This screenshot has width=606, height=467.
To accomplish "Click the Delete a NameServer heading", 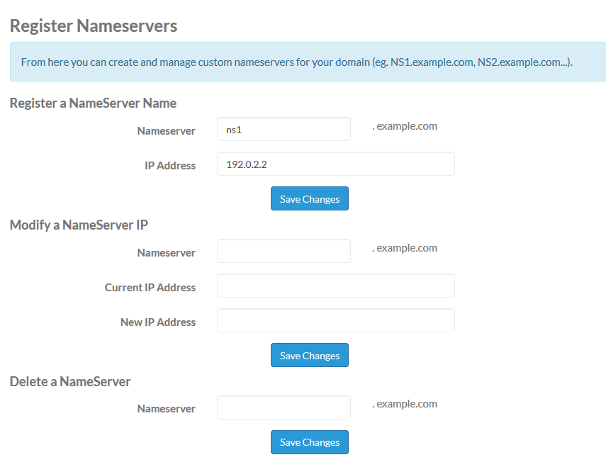I will pos(70,382).
